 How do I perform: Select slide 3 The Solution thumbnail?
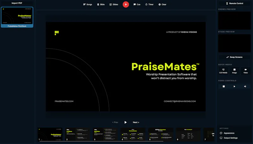(105, 134)
